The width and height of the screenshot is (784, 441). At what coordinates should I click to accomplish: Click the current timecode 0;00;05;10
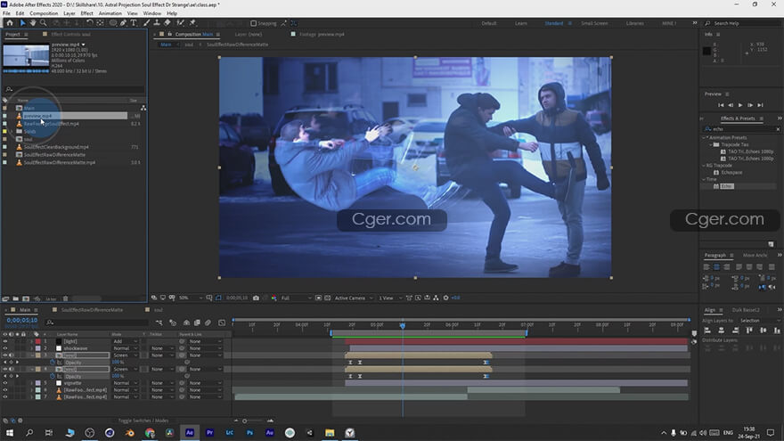pos(22,320)
